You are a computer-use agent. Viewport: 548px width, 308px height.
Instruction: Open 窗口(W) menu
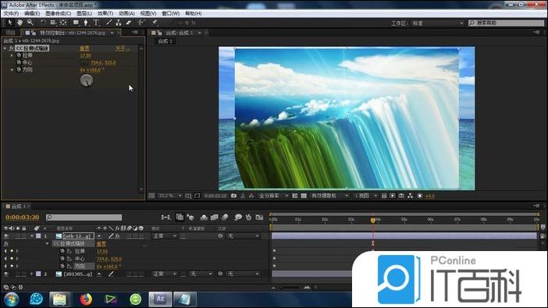(x=170, y=13)
